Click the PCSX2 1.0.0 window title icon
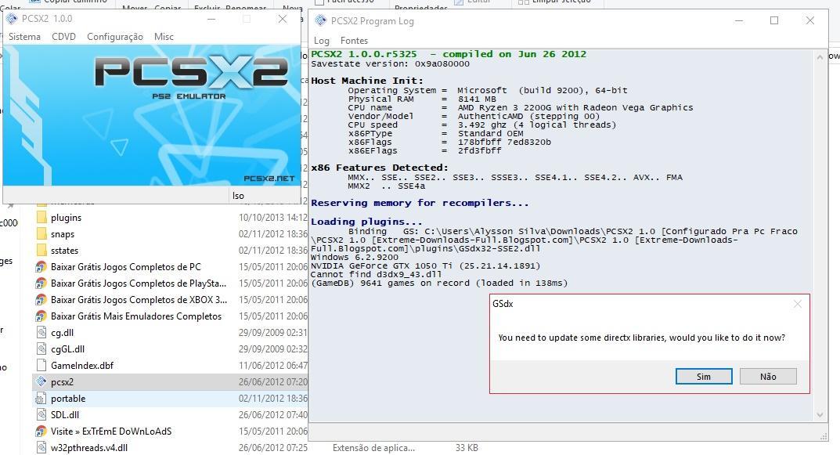Viewport: 840px width, 455px height. click(x=12, y=18)
